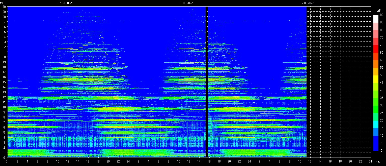Click the 90 value on dB scale
The image size is (386, 166).
tap(381, 15)
